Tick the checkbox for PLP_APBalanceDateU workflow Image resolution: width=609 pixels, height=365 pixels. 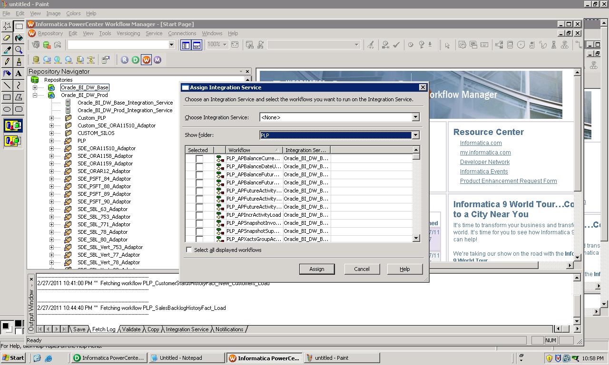(199, 167)
